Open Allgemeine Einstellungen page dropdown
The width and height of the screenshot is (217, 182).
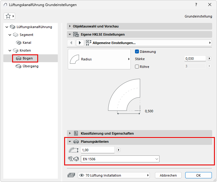148,43
